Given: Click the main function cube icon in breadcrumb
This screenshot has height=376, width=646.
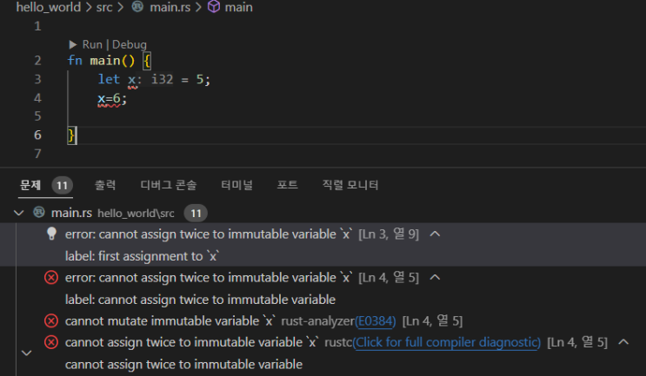Looking at the screenshot, I should click(x=213, y=7).
